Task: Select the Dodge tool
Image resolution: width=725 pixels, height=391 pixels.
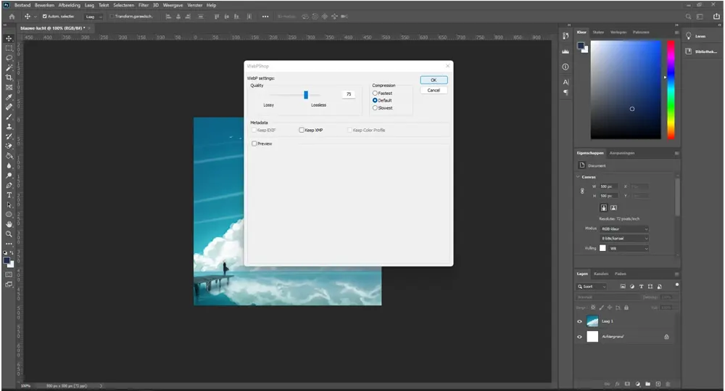Action: (x=9, y=176)
